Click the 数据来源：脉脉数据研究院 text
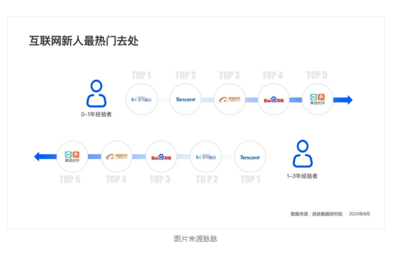Screen dimensions: 394x256 [x=316, y=214]
